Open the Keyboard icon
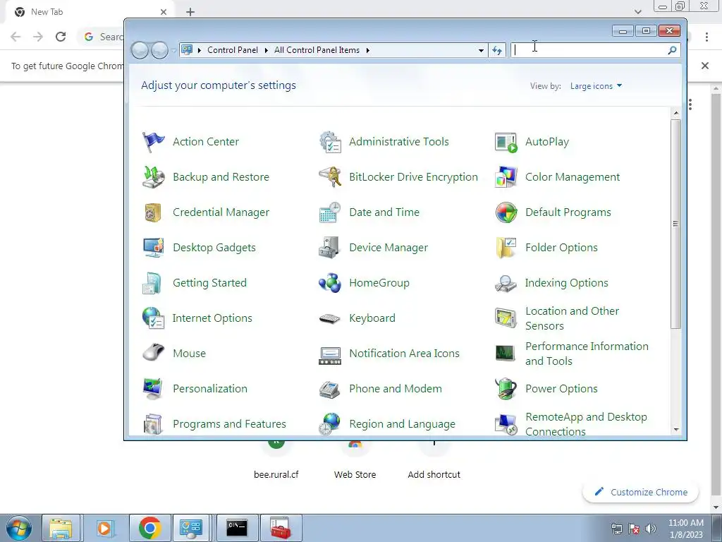This screenshot has height=542, width=722. 330,318
